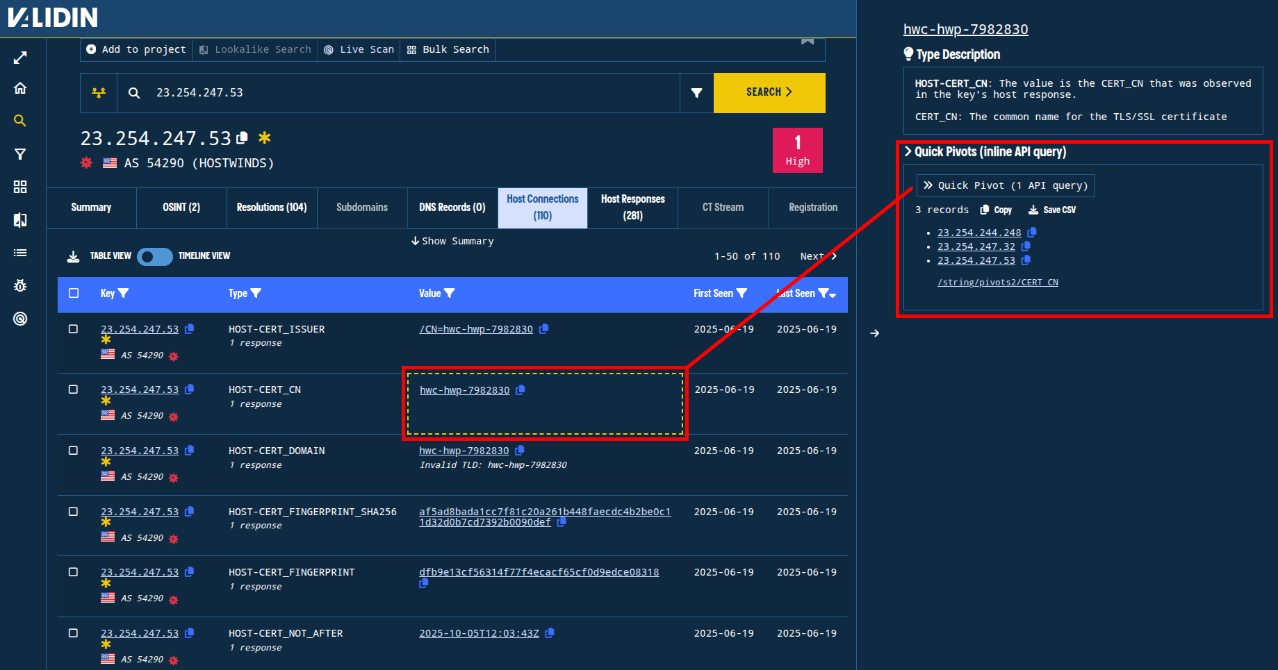Screen dimensions: 1278x670
Task: Run Quick Pivot (1 API query)
Action: [1006, 185]
